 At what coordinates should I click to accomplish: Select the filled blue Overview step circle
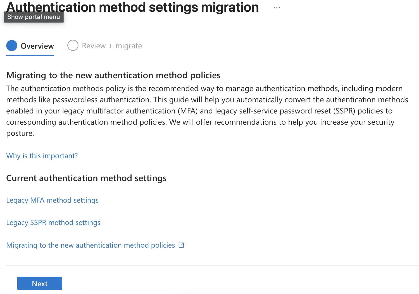(12, 46)
